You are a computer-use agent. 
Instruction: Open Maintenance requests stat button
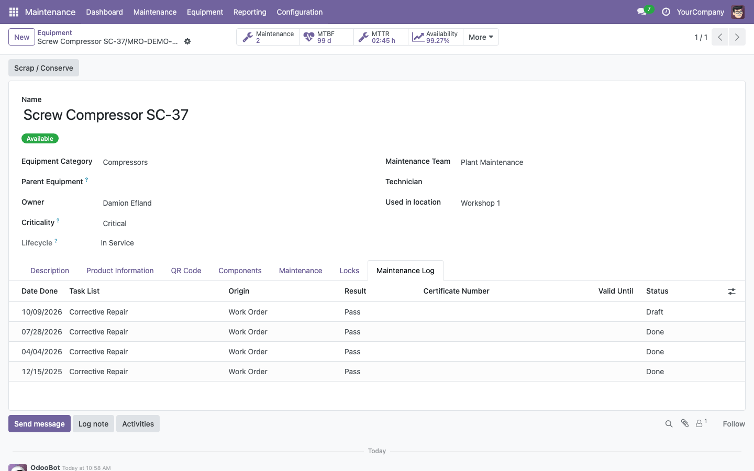click(268, 37)
